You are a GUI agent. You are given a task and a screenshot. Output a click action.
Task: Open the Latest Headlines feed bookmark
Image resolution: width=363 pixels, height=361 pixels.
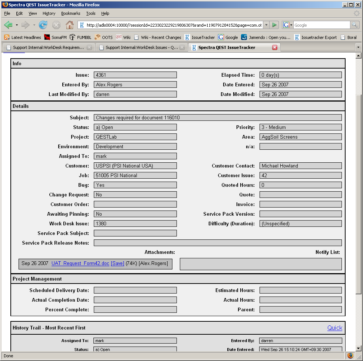[x=22, y=37]
